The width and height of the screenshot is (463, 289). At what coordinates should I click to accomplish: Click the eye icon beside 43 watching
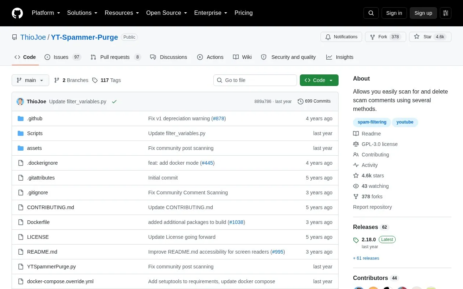[x=356, y=186]
